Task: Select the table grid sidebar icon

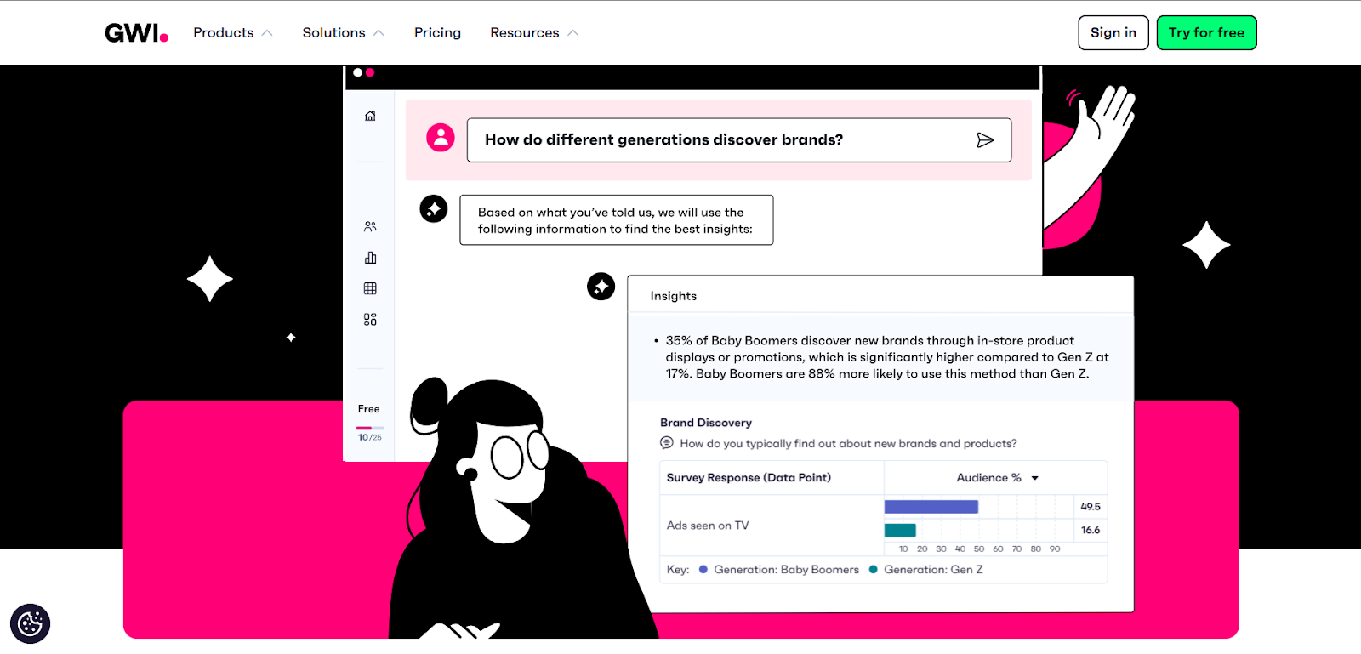Action: [370, 288]
